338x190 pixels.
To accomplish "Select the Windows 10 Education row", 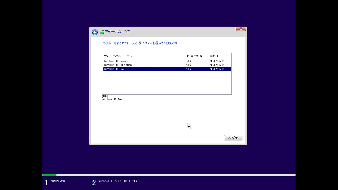I will pyautogui.click(x=167, y=65).
